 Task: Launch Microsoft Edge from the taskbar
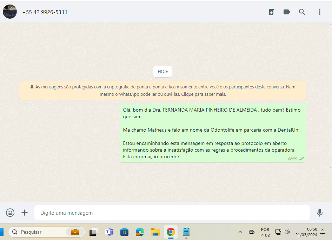[140, 232]
